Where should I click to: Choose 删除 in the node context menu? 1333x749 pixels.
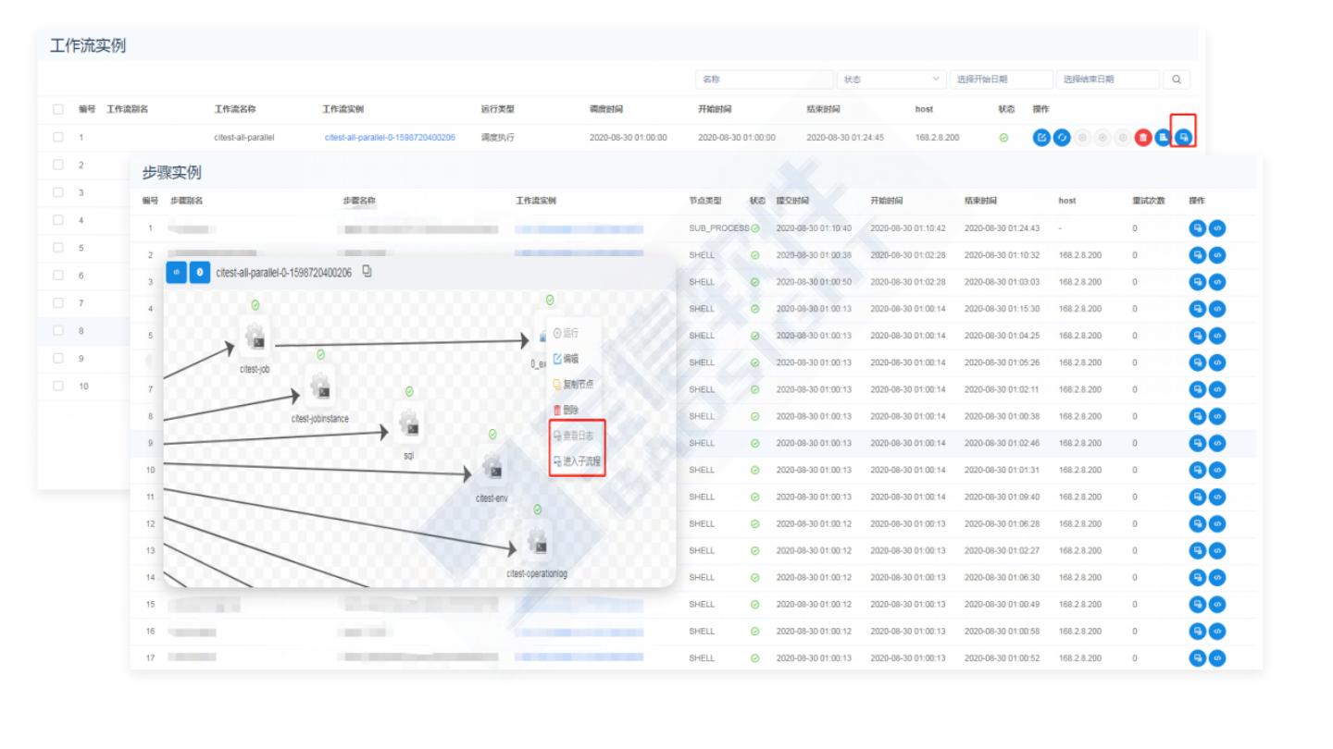pyautogui.click(x=565, y=410)
